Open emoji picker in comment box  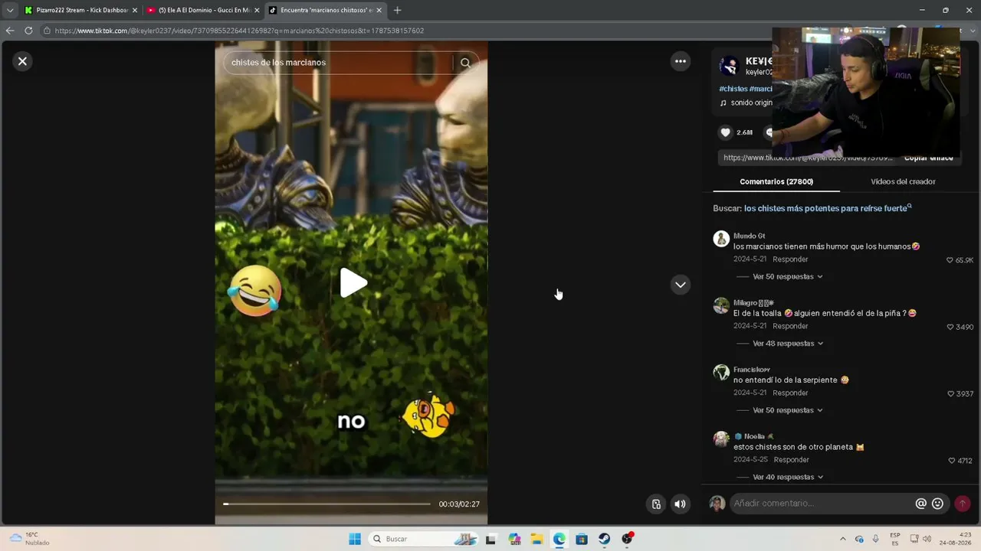[937, 504]
